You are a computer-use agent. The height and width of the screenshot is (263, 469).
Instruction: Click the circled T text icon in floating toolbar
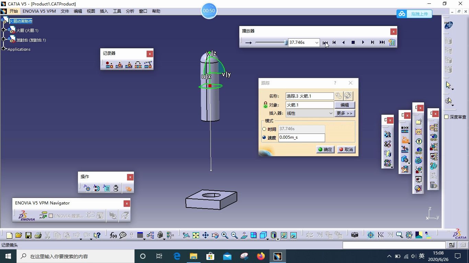click(x=419, y=141)
